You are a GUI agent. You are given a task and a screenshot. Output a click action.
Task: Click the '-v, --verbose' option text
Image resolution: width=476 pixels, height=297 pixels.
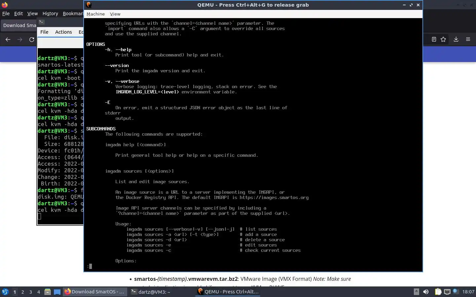coord(122,81)
